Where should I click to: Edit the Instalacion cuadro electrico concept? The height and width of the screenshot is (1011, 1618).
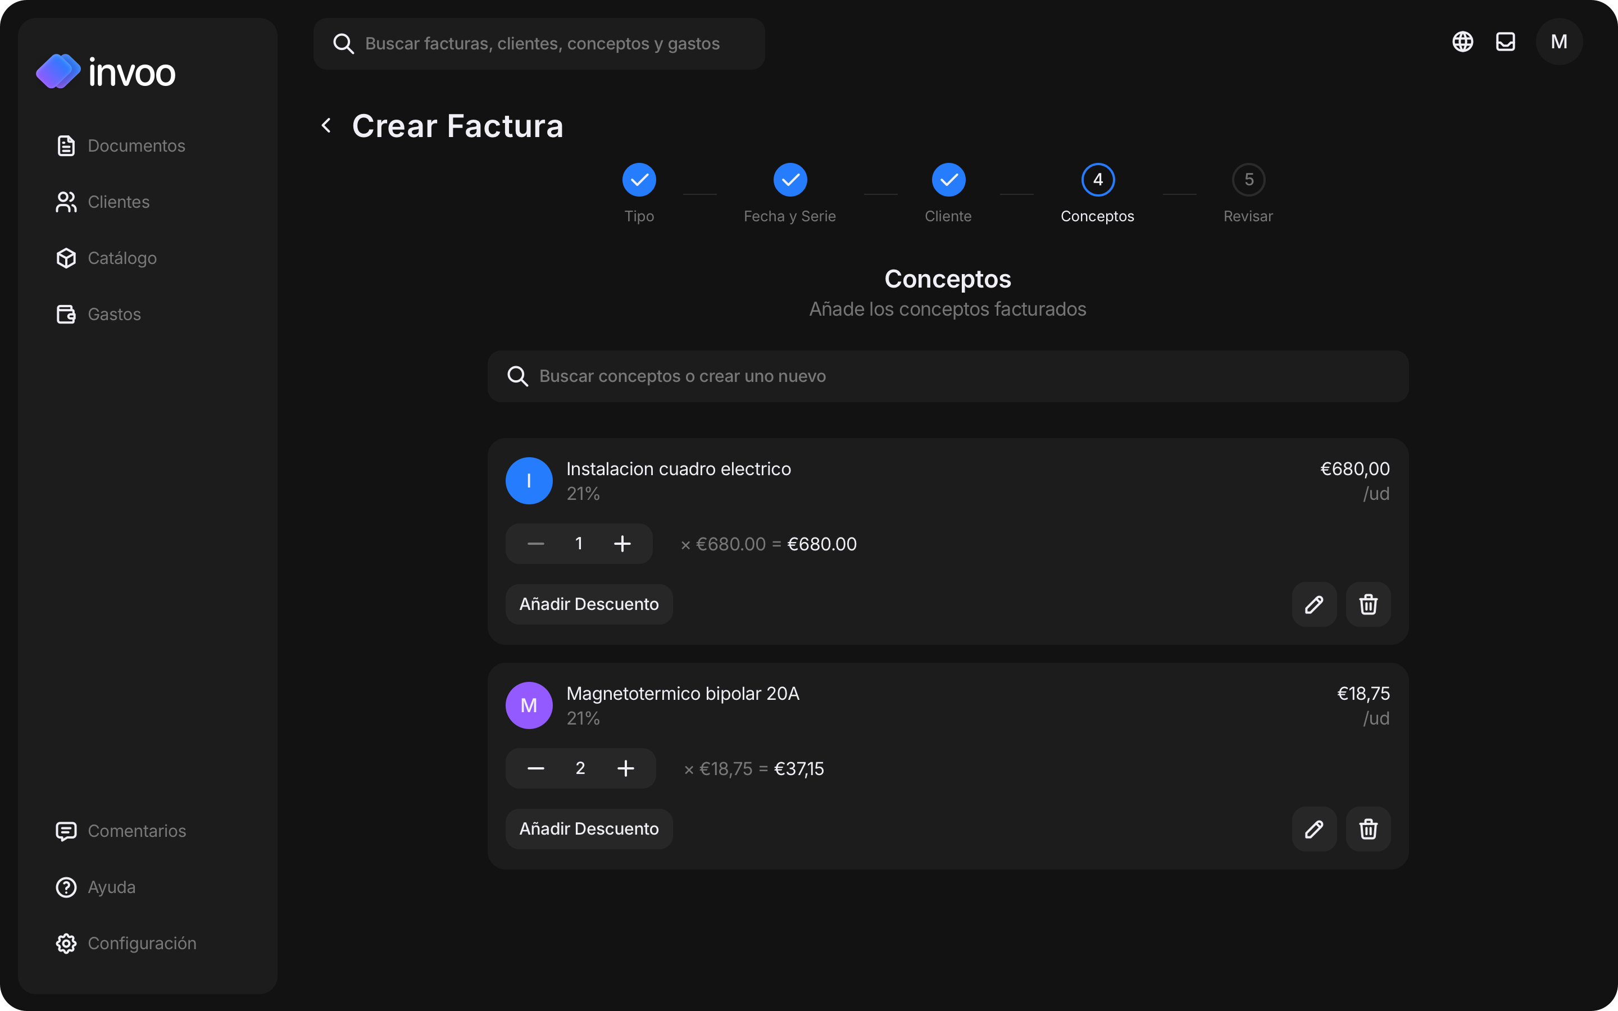tap(1314, 604)
